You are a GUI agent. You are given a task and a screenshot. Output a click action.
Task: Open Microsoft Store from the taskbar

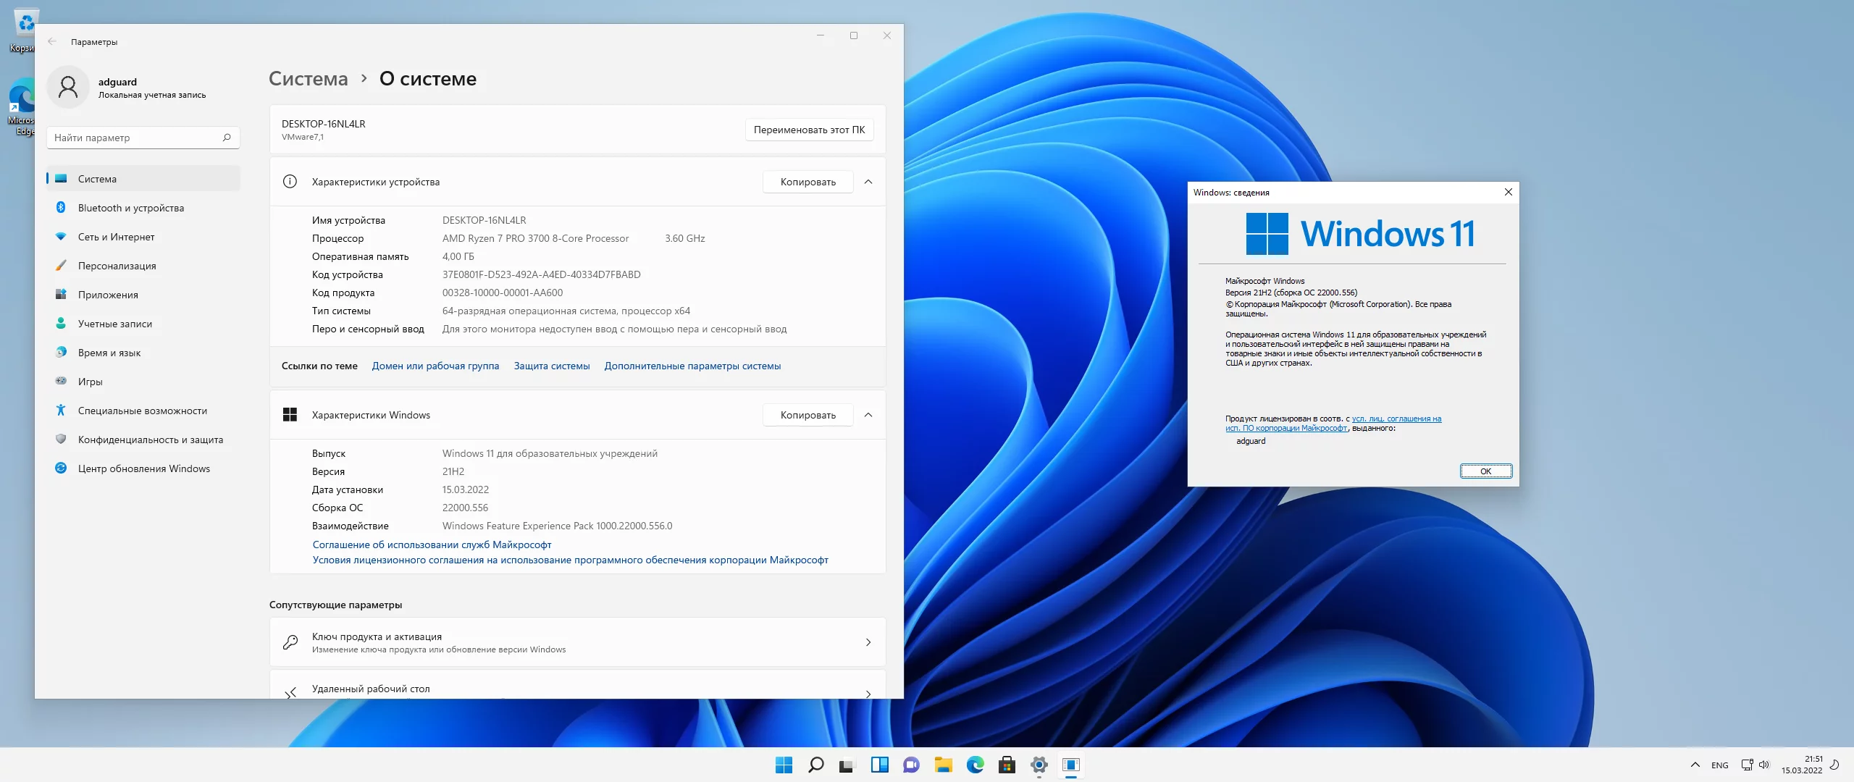[x=1007, y=765]
